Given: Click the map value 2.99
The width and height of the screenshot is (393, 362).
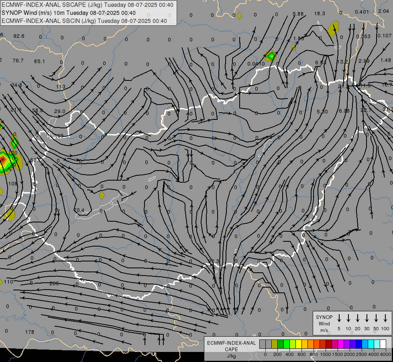Looking at the screenshot, I should [364, 61].
